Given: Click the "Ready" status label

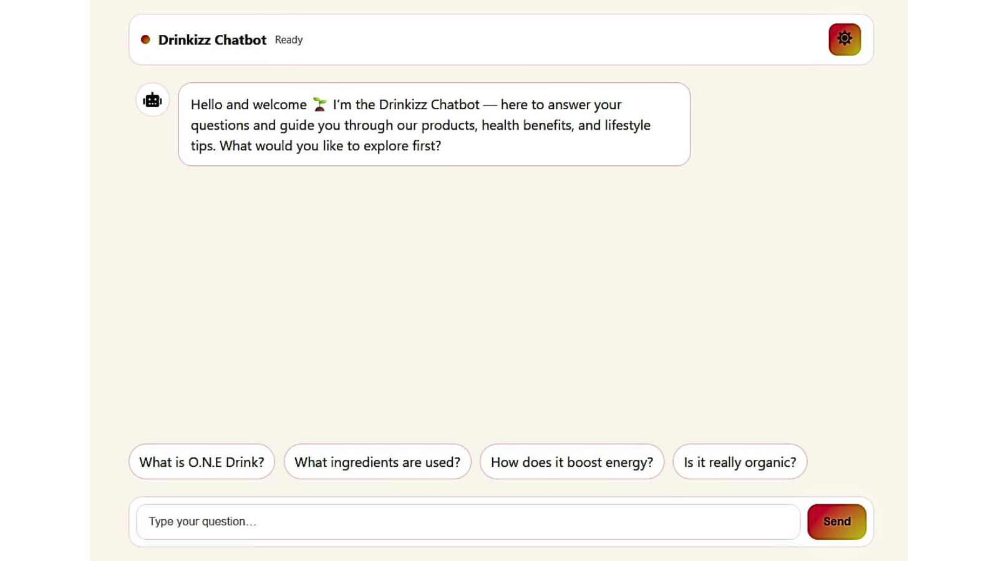Looking at the screenshot, I should pos(288,40).
